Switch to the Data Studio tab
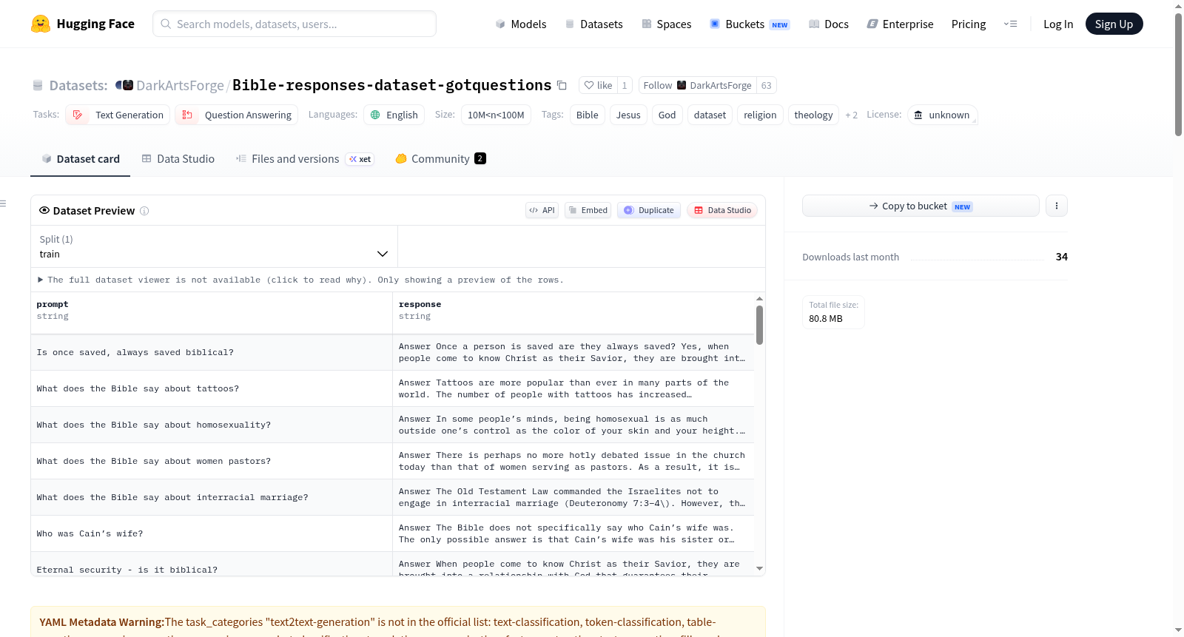Screen dimensions: 1184x637 [178, 158]
